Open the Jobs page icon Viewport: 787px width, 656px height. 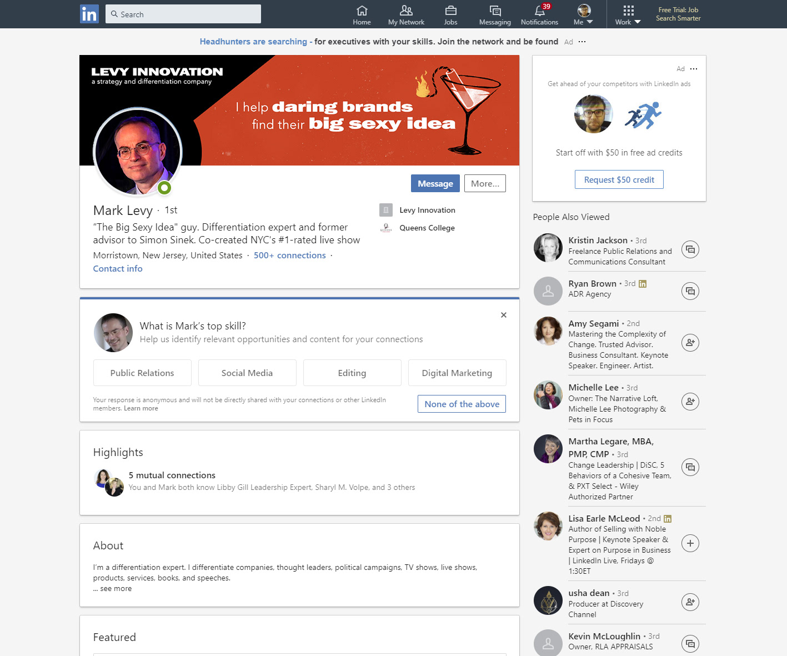click(450, 15)
